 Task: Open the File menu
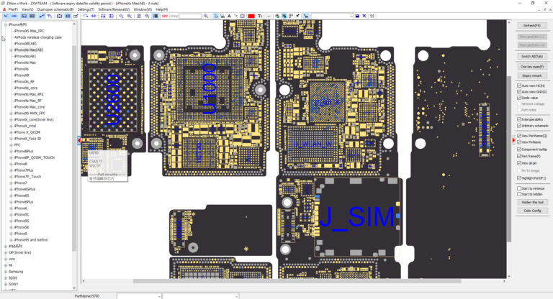(x=13, y=9)
